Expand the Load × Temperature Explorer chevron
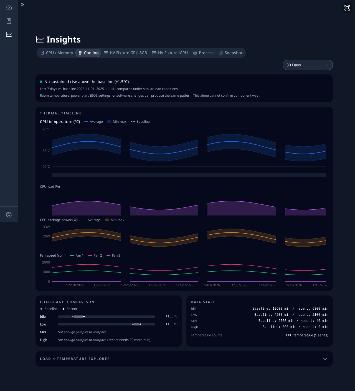The image size is (355, 391). (325, 359)
